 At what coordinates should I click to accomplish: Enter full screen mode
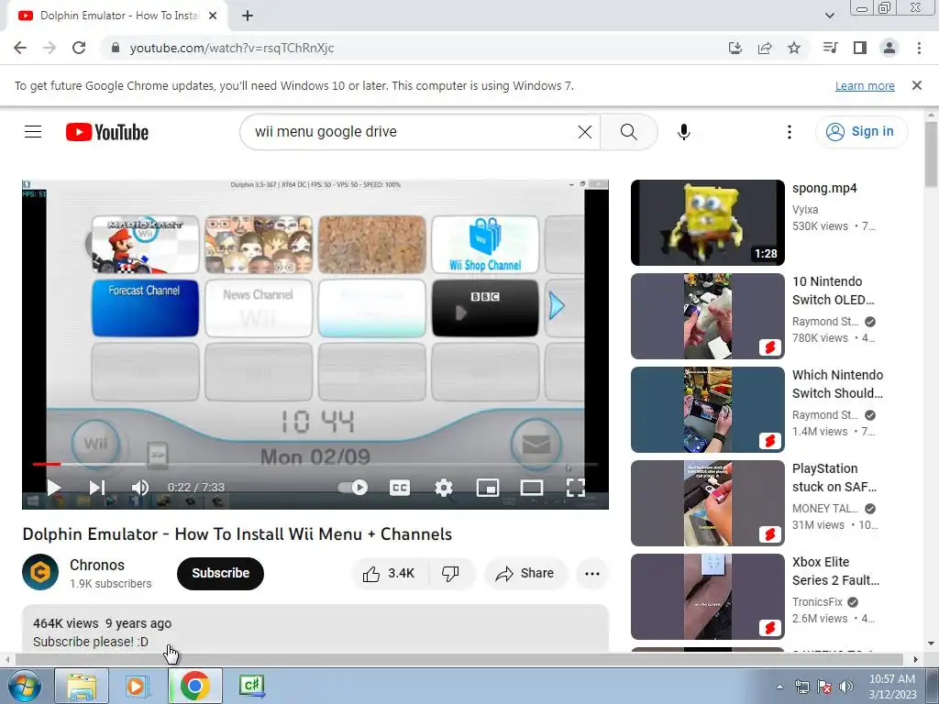(x=576, y=488)
